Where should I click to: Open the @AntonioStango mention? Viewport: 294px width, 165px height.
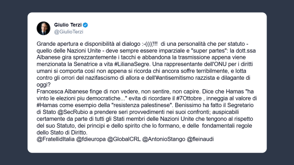[166, 139]
